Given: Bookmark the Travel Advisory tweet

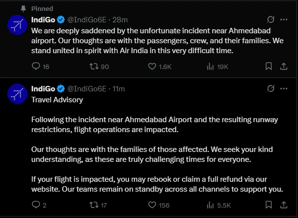Looking at the screenshot, I should (269, 205).
